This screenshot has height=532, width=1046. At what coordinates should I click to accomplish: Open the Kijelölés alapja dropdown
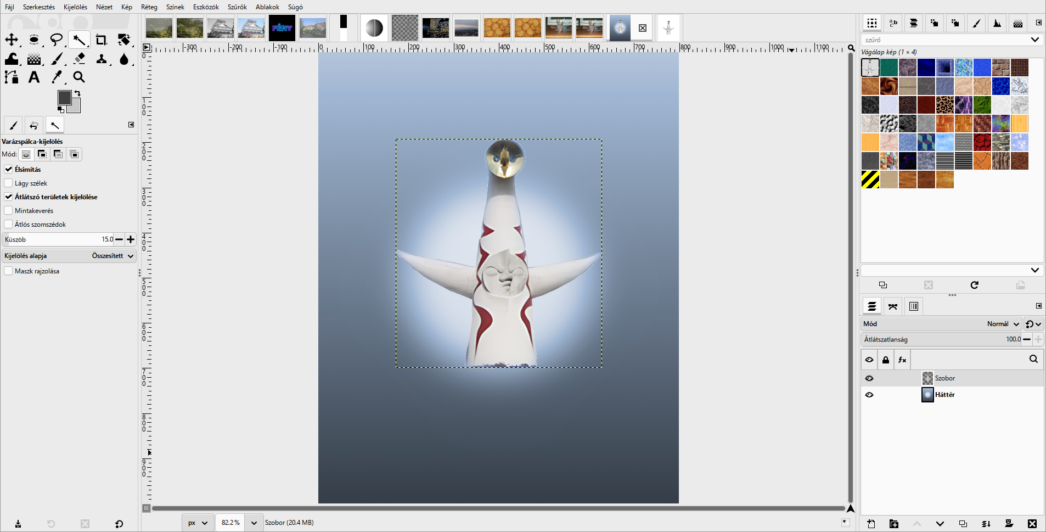click(x=69, y=256)
